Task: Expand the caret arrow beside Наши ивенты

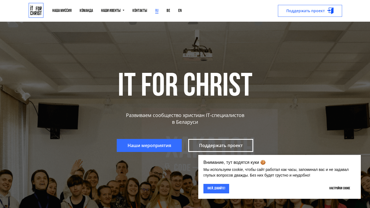Action: click(124, 11)
